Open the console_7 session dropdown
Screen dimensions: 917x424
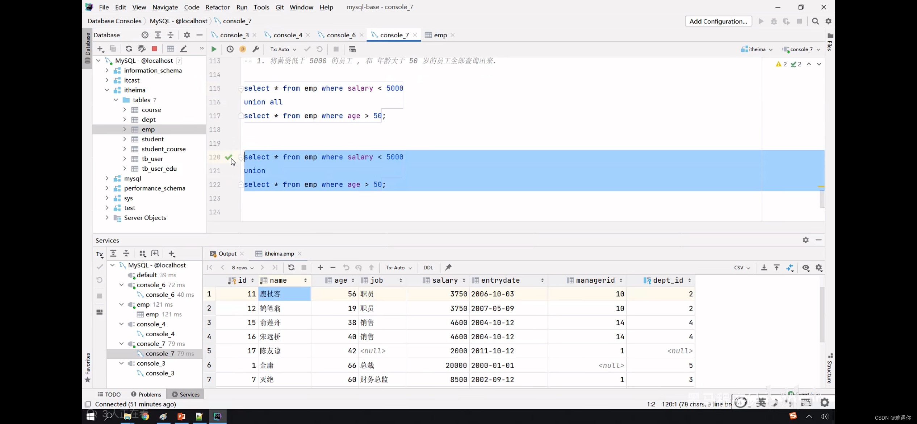pos(801,49)
